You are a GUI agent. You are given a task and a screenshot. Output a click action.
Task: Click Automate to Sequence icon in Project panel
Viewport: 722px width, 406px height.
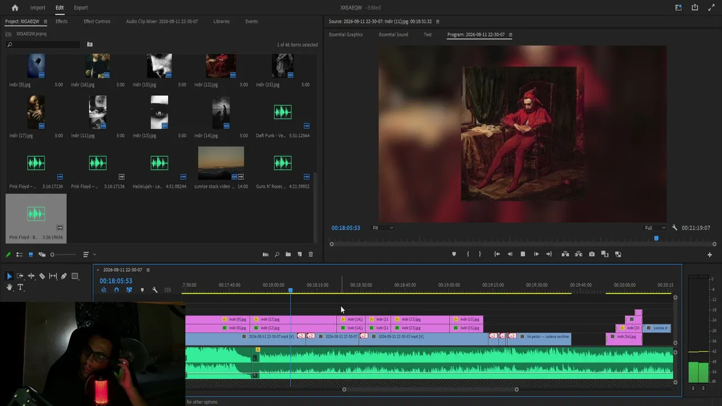(265, 254)
